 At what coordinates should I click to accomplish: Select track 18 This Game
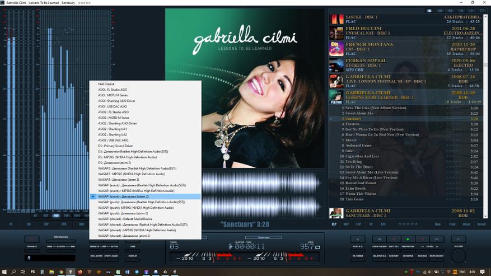pyautogui.click(x=406, y=199)
